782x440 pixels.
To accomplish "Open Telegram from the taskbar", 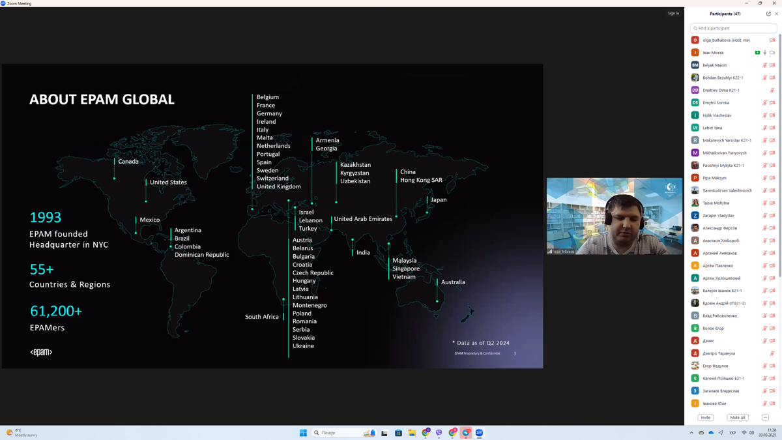I will [x=466, y=433].
